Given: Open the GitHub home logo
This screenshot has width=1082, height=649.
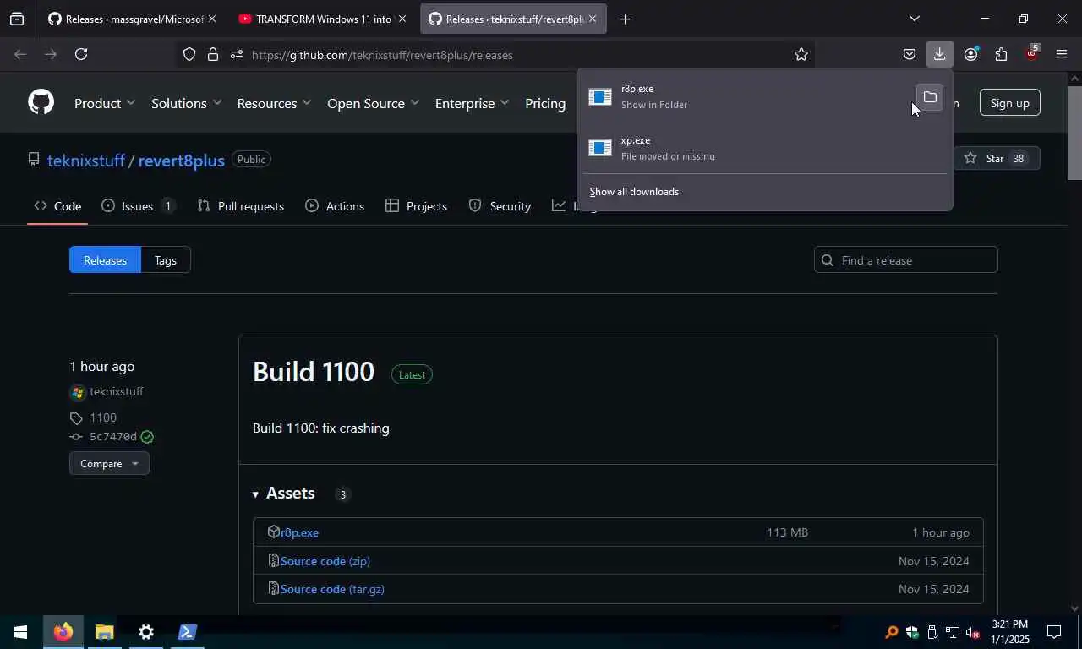Looking at the screenshot, I should click(41, 102).
